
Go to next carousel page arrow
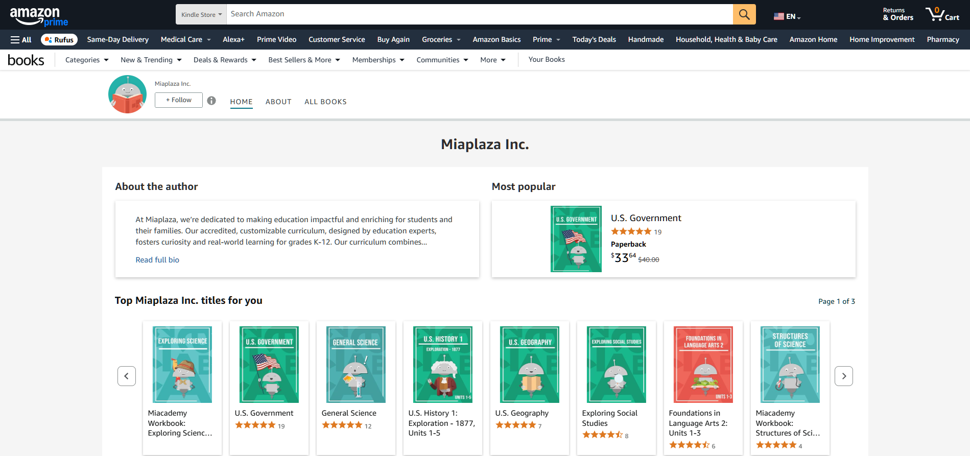tap(844, 376)
